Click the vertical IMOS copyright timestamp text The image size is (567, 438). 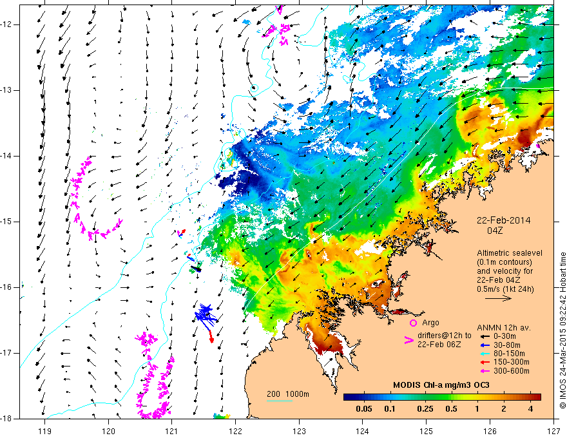(x=562, y=330)
